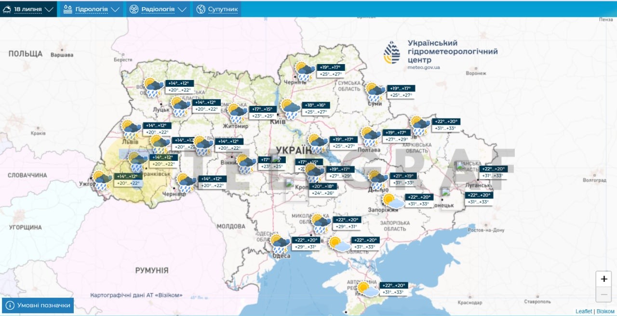This screenshot has width=617, height=316.
Task: Click the Український гідрометеорологічний центр logo
Action: (391, 53)
